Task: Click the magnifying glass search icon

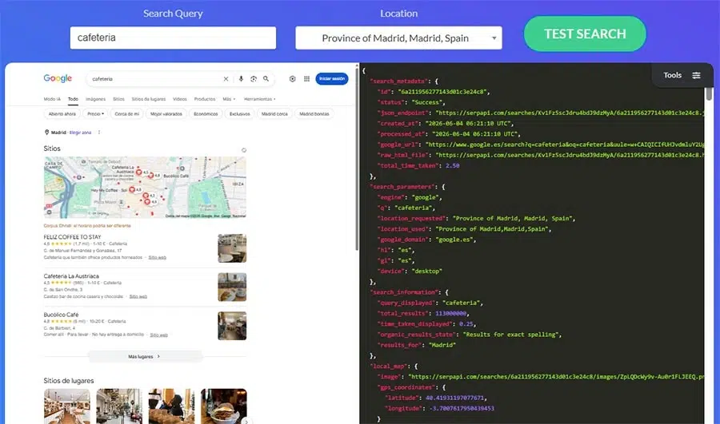Action: point(266,79)
